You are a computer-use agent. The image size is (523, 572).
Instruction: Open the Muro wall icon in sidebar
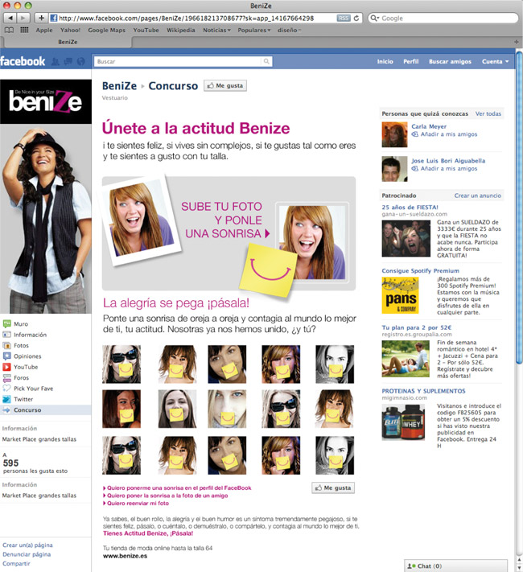tap(7, 324)
